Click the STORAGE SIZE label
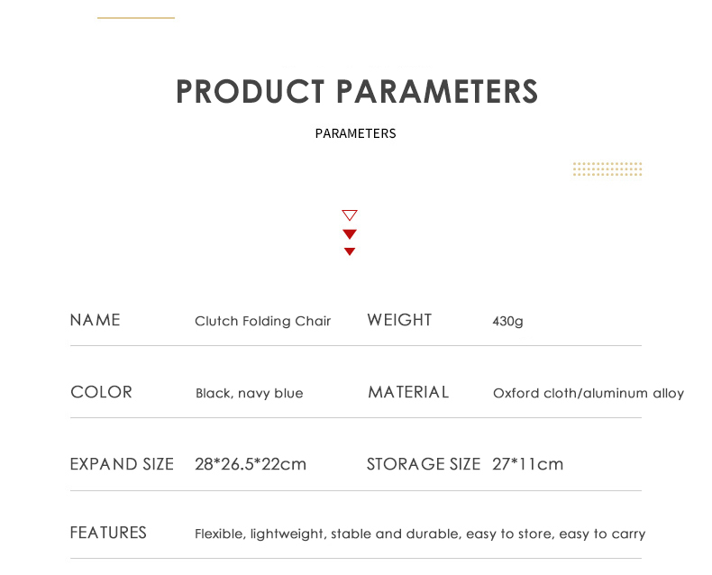This screenshot has width=712, height=575. tap(424, 464)
